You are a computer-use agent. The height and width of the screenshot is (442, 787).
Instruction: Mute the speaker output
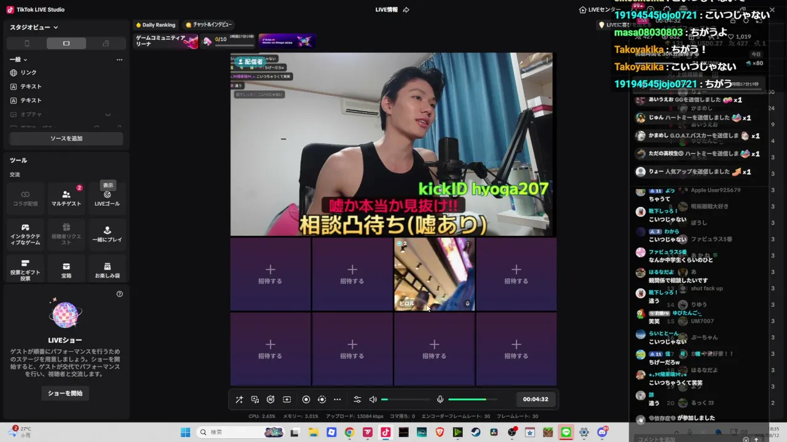tap(373, 400)
